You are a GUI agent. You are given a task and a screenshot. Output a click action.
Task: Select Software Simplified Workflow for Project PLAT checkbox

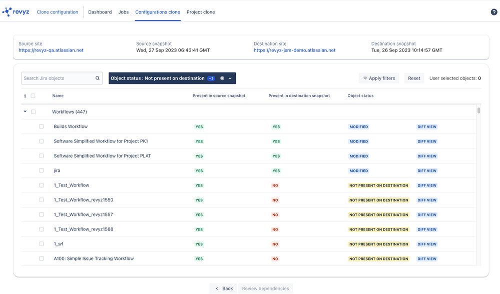(42, 156)
